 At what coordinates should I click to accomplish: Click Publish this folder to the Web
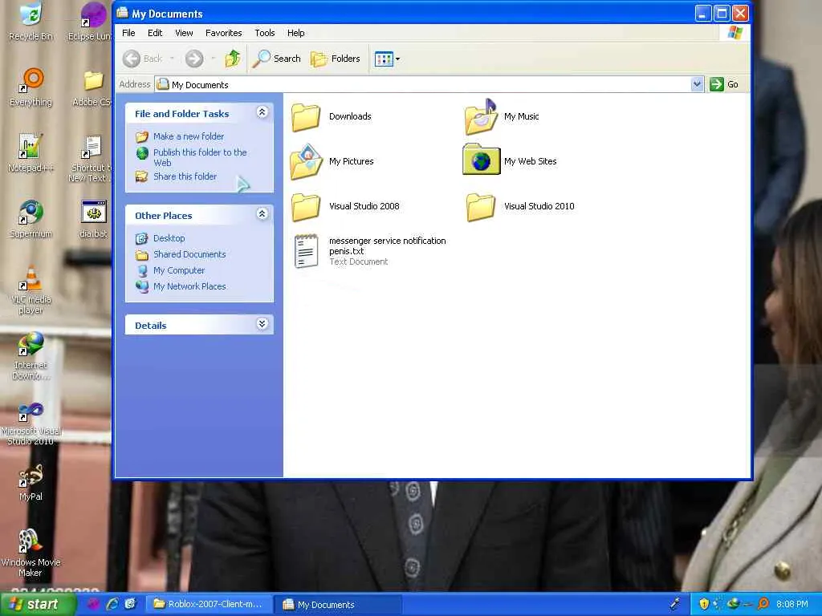pyautogui.click(x=200, y=157)
